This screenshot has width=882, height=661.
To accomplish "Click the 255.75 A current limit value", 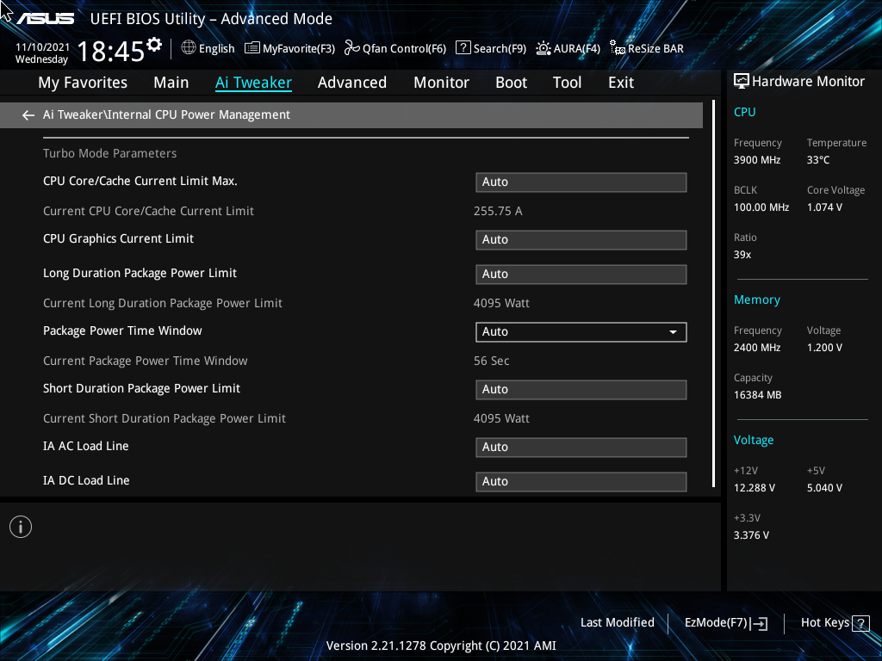I will coord(498,212).
